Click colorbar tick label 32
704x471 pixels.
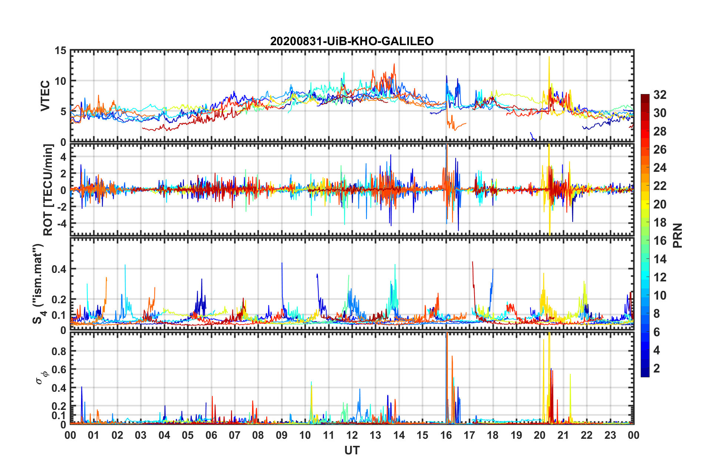click(660, 95)
